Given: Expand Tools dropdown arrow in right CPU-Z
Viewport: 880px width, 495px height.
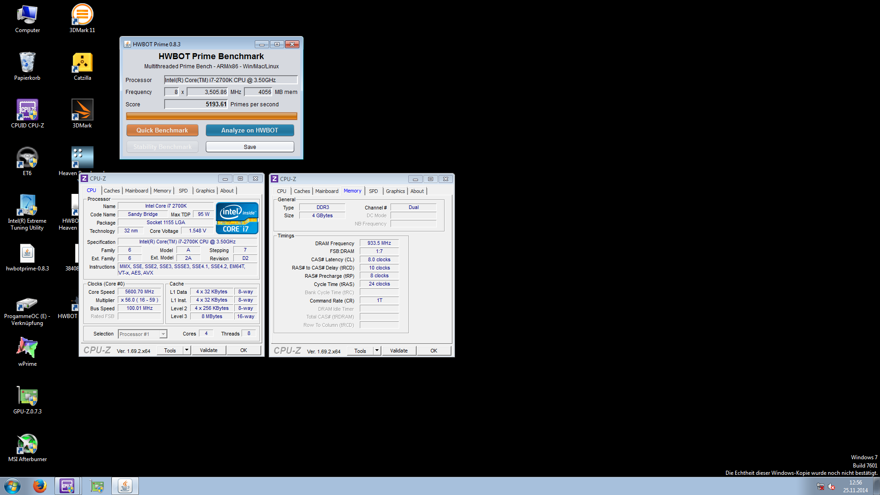Looking at the screenshot, I should coord(377,351).
